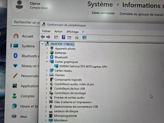Select the DESKTOP-1798JSQ computer node
The image size is (164, 123).
[62, 44]
